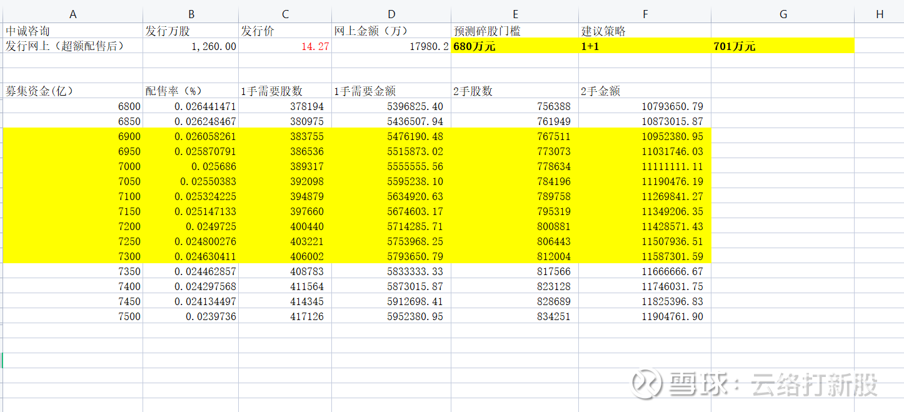Screen dimensions: 904x412
Task: Select the cell with 789758
Action: coord(515,196)
